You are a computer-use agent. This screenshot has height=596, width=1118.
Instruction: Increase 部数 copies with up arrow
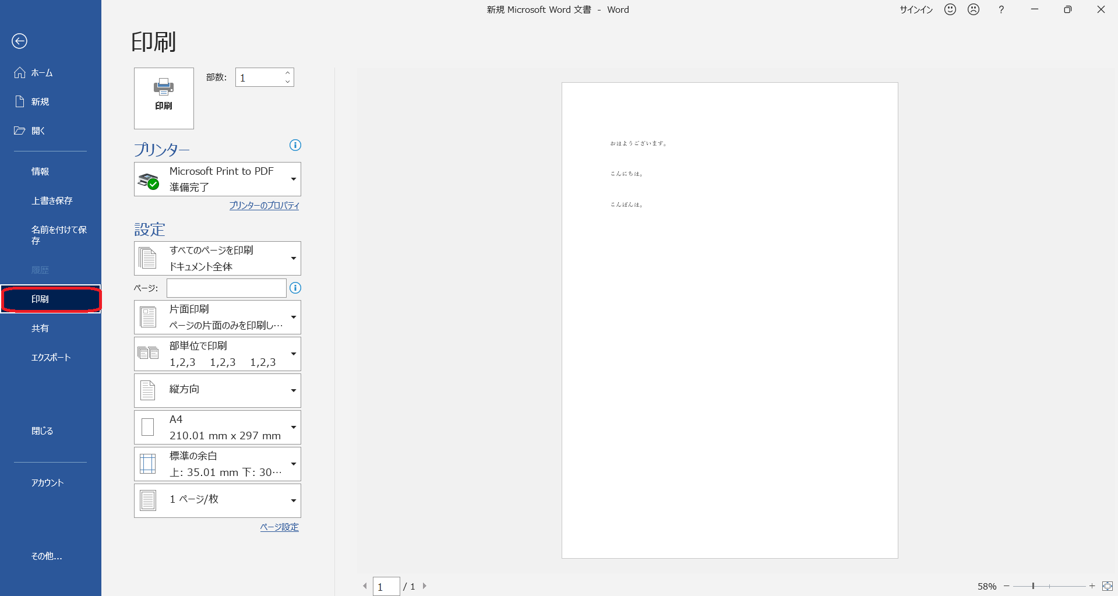[288, 73]
